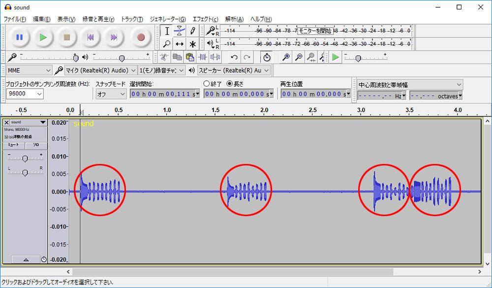The image size is (492, 288).
Task: Expand the 96000 sampling rate dropdown
Action: 25,94
